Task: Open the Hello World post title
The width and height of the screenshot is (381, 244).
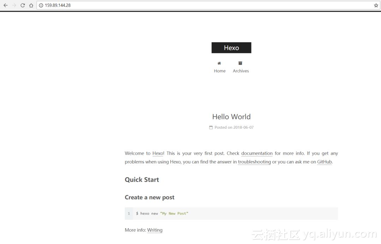Action: (231, 117)
